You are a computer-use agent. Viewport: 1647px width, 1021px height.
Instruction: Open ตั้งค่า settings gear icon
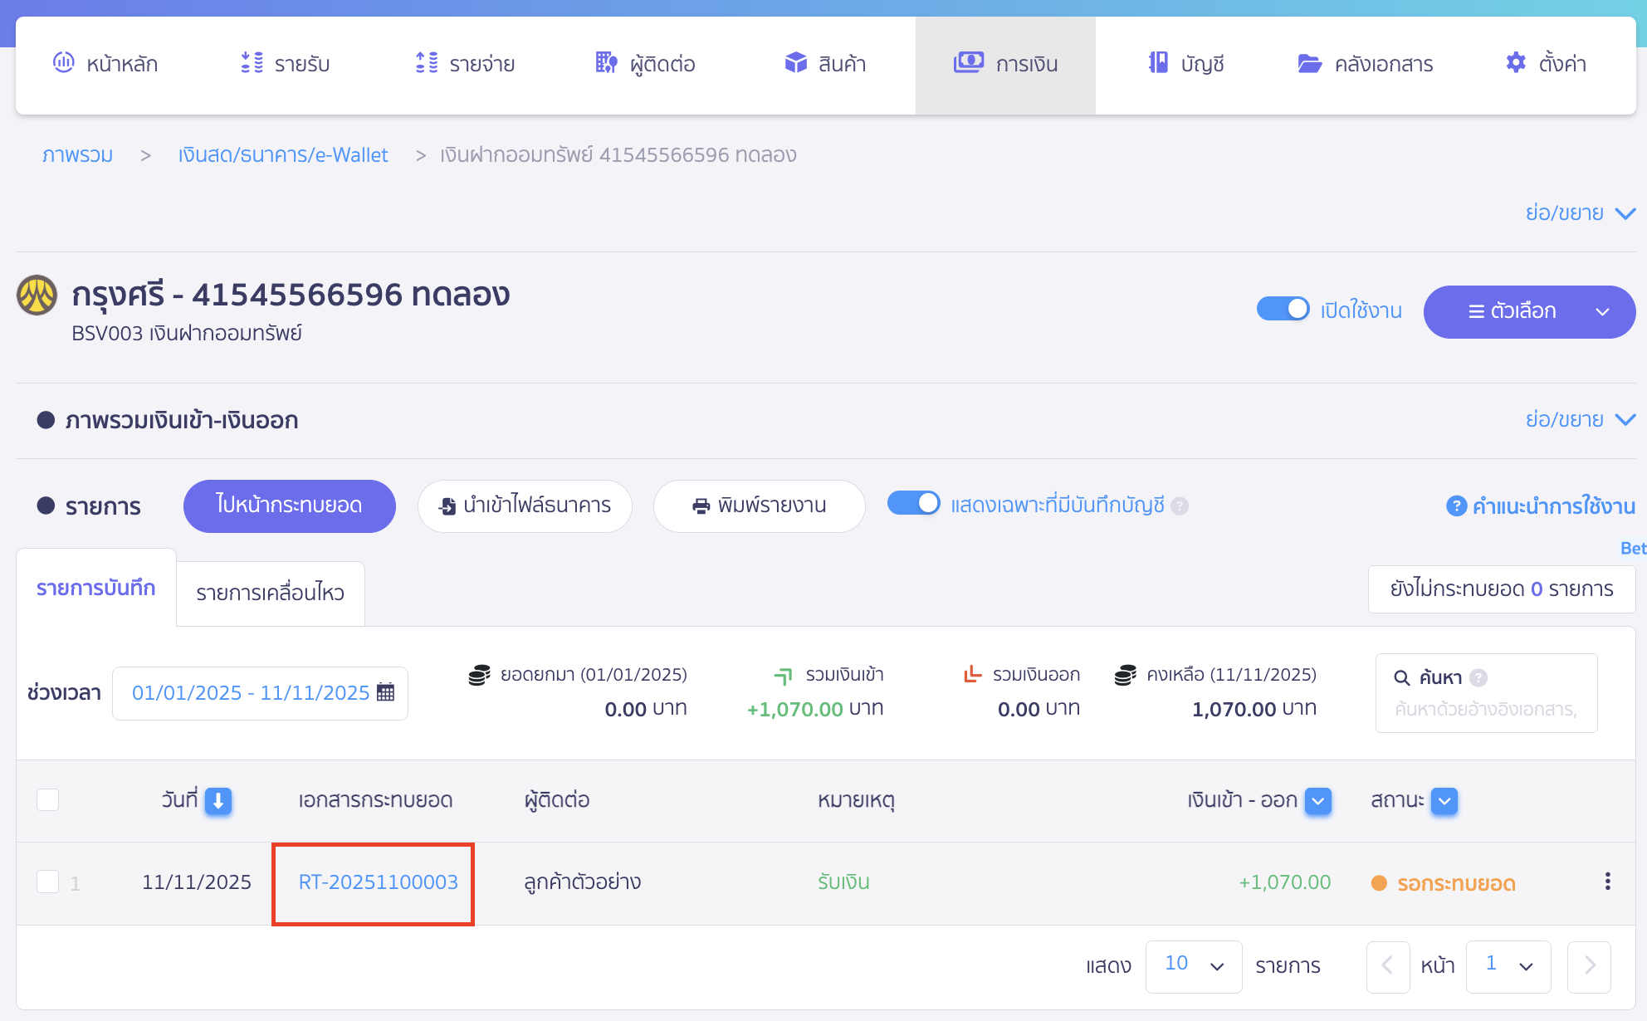tap(1514, 63)
